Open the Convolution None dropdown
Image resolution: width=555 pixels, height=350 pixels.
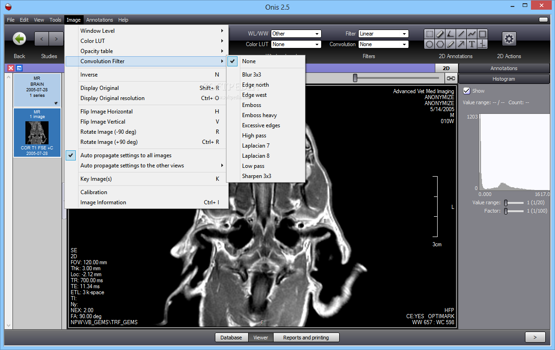click(x=384, y=44)
